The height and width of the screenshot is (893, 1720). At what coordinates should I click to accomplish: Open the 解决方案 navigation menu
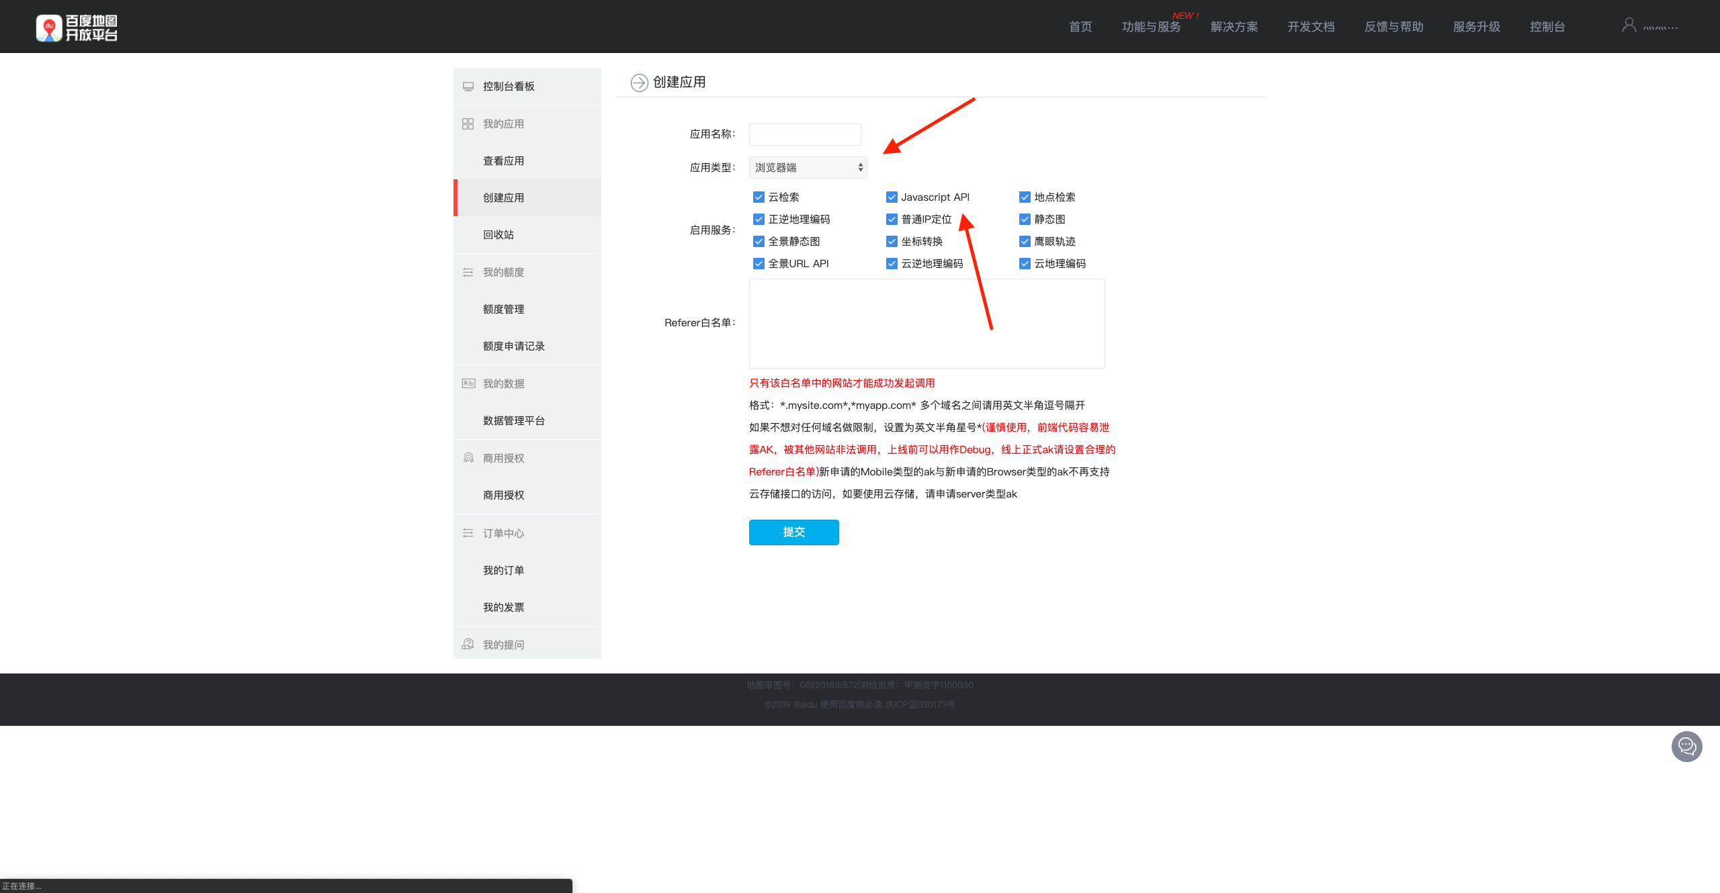(1234, 27)
